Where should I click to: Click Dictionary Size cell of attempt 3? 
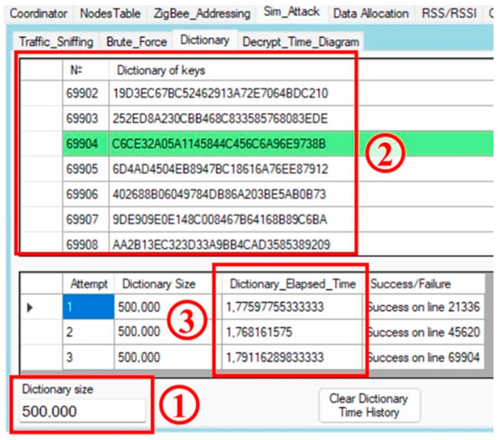[168, 357]
